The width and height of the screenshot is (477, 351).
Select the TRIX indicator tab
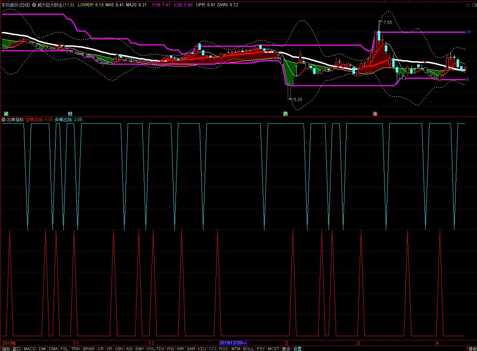tap(76, 349)
